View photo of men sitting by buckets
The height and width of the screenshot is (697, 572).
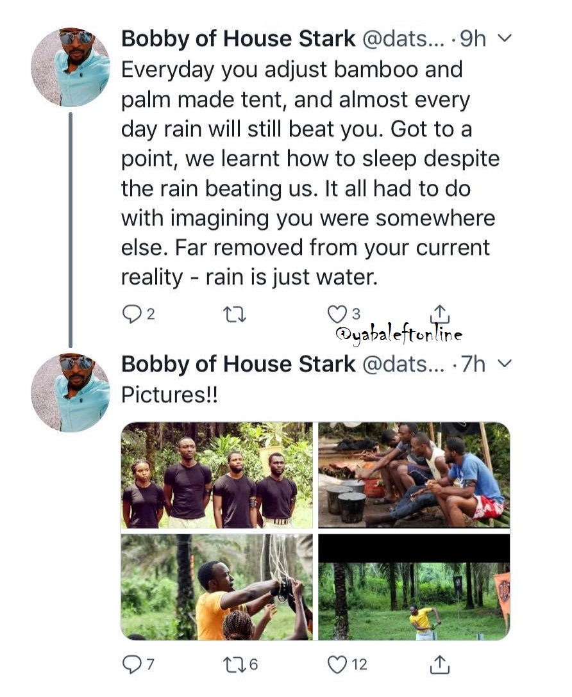click(414, 475)
